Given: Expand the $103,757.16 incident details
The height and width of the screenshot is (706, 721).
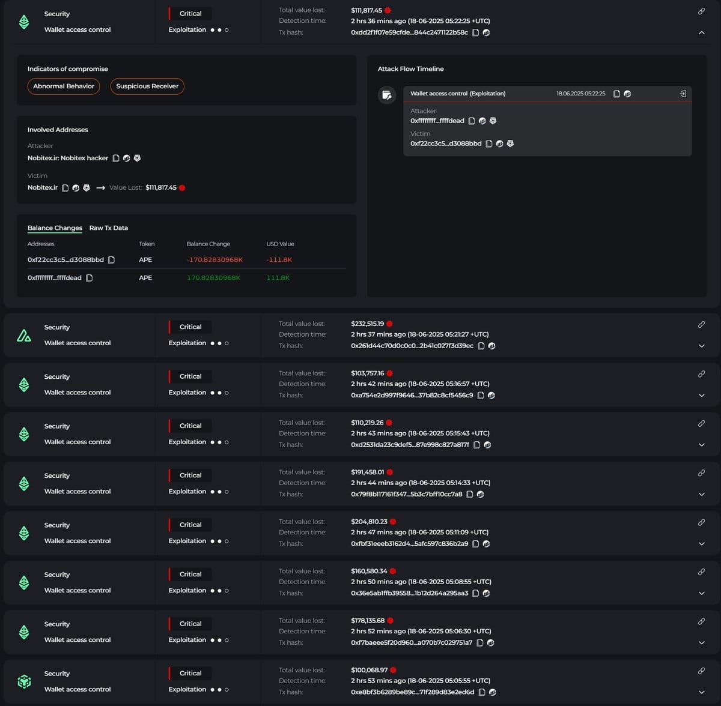Looking at the screenshot, I should click(x=701, y=396).
